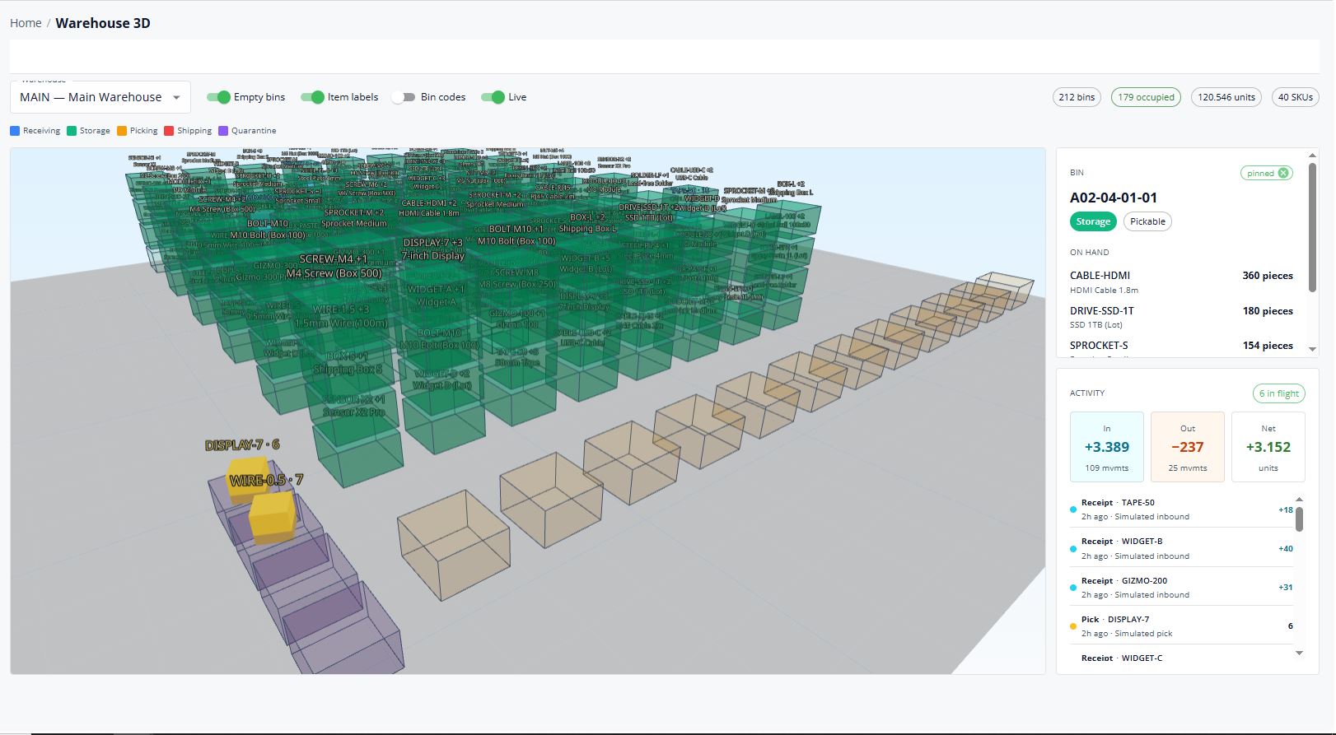Turn off the Live switch
Image resolution: width=1336 pixels, height=735 pixels.
[x=493, y=97]
